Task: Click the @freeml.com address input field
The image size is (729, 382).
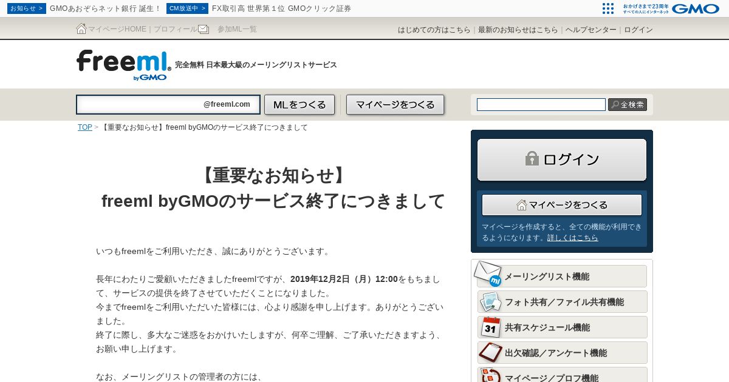Action: [x=168, y=104]
